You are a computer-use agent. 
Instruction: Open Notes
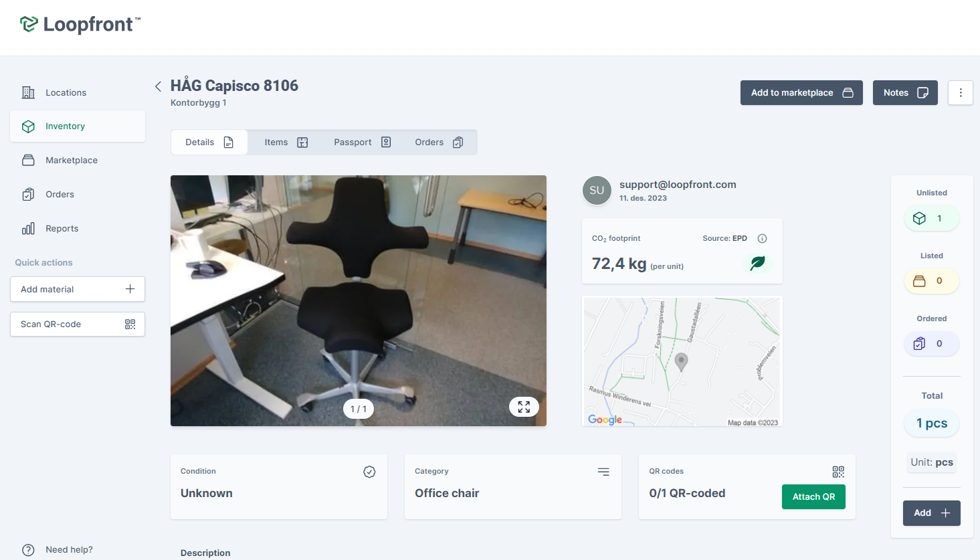[905, 93]
